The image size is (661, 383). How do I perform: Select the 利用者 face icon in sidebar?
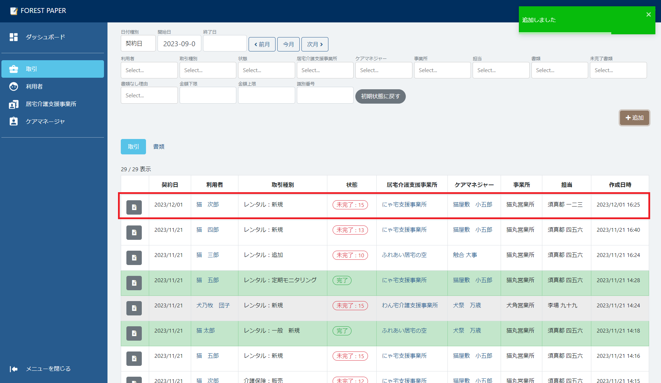pyautogui.click(x=14, y=86)
